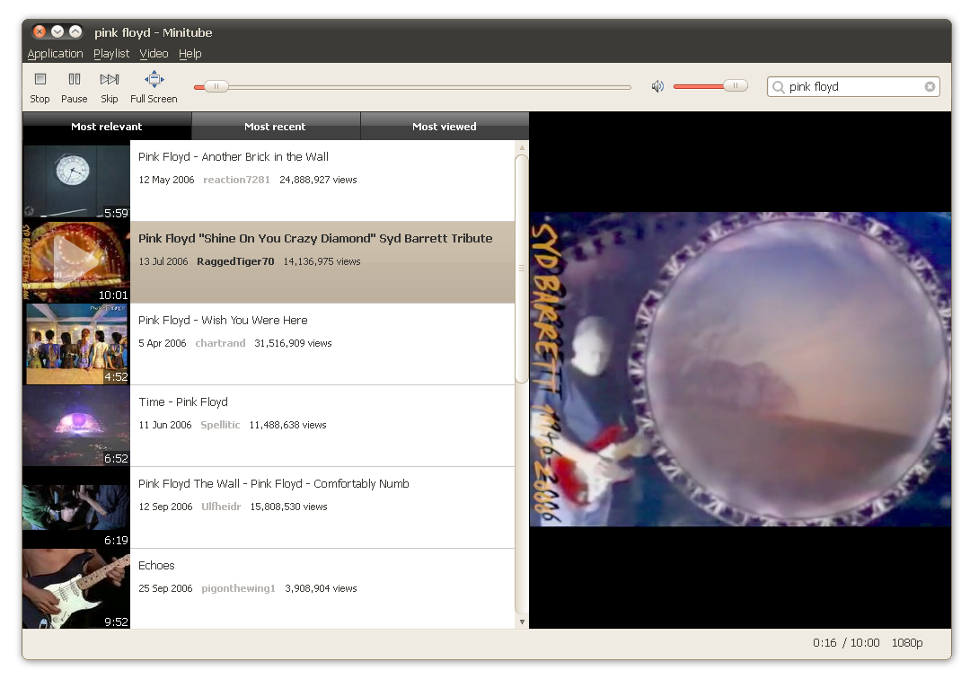Image resolution: width=970 pixels, height=679 pixels.
Task: Click the video seek slider handle
Action: click(x=216, y=86)
